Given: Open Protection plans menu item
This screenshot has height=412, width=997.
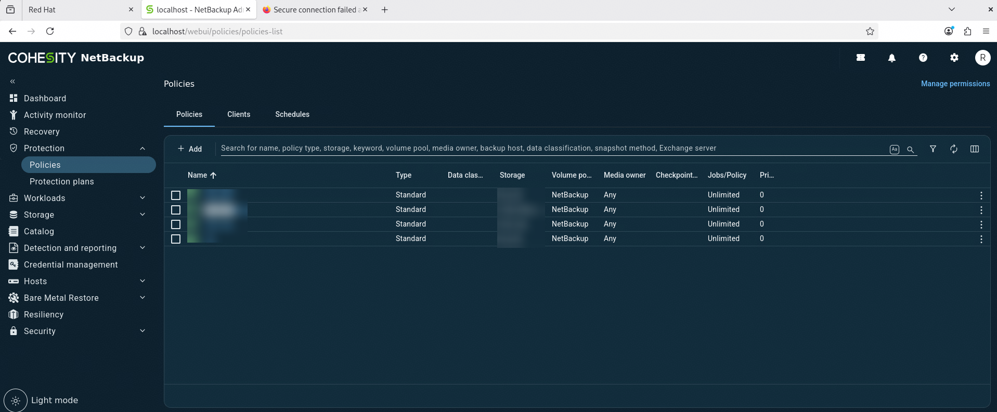Looking at the screenshot, I should click(x=61, y=181).
